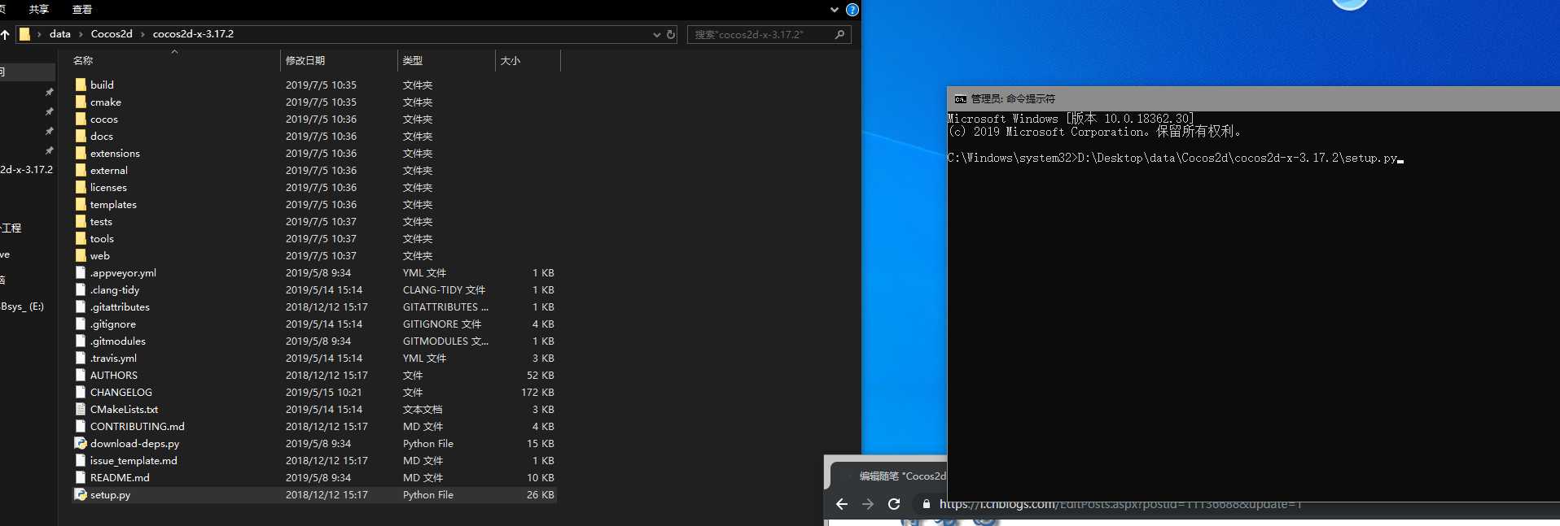Viewport: 1560px width, 526px height.
Task: Click the extensions folder icon
Action: pos(81,153)
